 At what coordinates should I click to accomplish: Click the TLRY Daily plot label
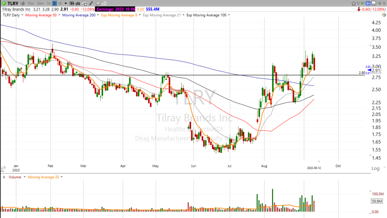[11, 15]
